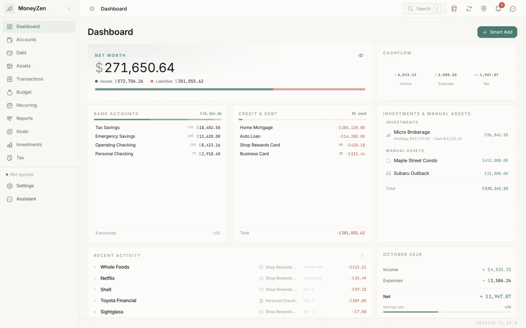
Task: Toggle net worth visibility eye icon
Action: click(x=361, y=56)
